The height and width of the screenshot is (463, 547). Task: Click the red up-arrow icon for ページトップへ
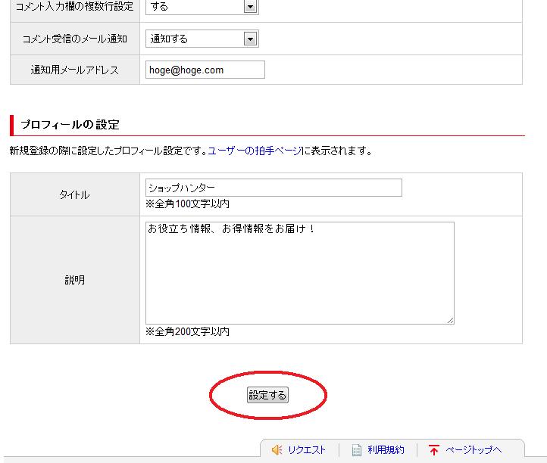click(x=434, y=450)
